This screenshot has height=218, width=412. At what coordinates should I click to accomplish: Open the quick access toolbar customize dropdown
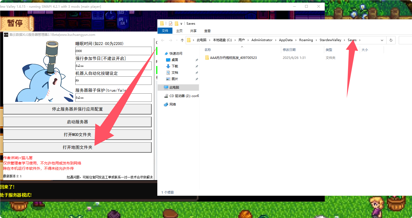[181, 24]
